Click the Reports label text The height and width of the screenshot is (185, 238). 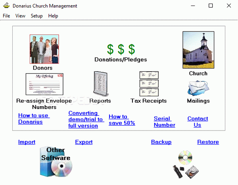[100, 101]
